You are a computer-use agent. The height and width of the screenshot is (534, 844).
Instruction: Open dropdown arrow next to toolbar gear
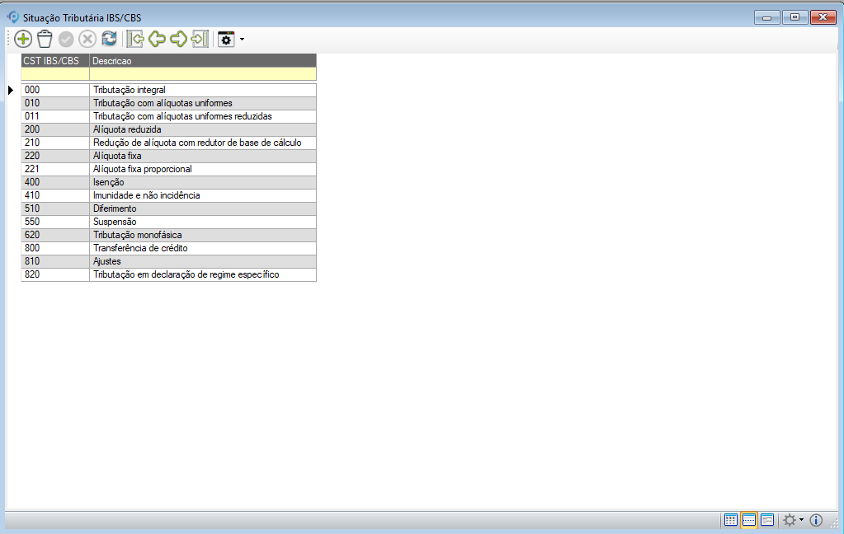click(x=243, y=40)
